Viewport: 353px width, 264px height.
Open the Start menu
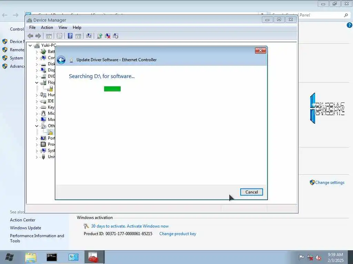tap(9, 257)
